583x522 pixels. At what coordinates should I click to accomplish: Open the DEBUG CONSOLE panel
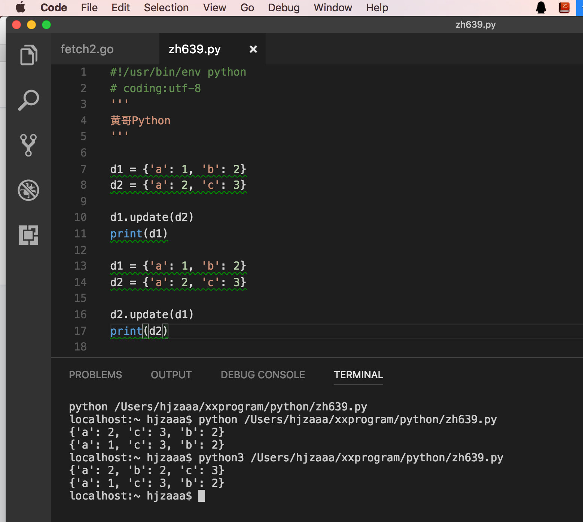tap(262, 374)
